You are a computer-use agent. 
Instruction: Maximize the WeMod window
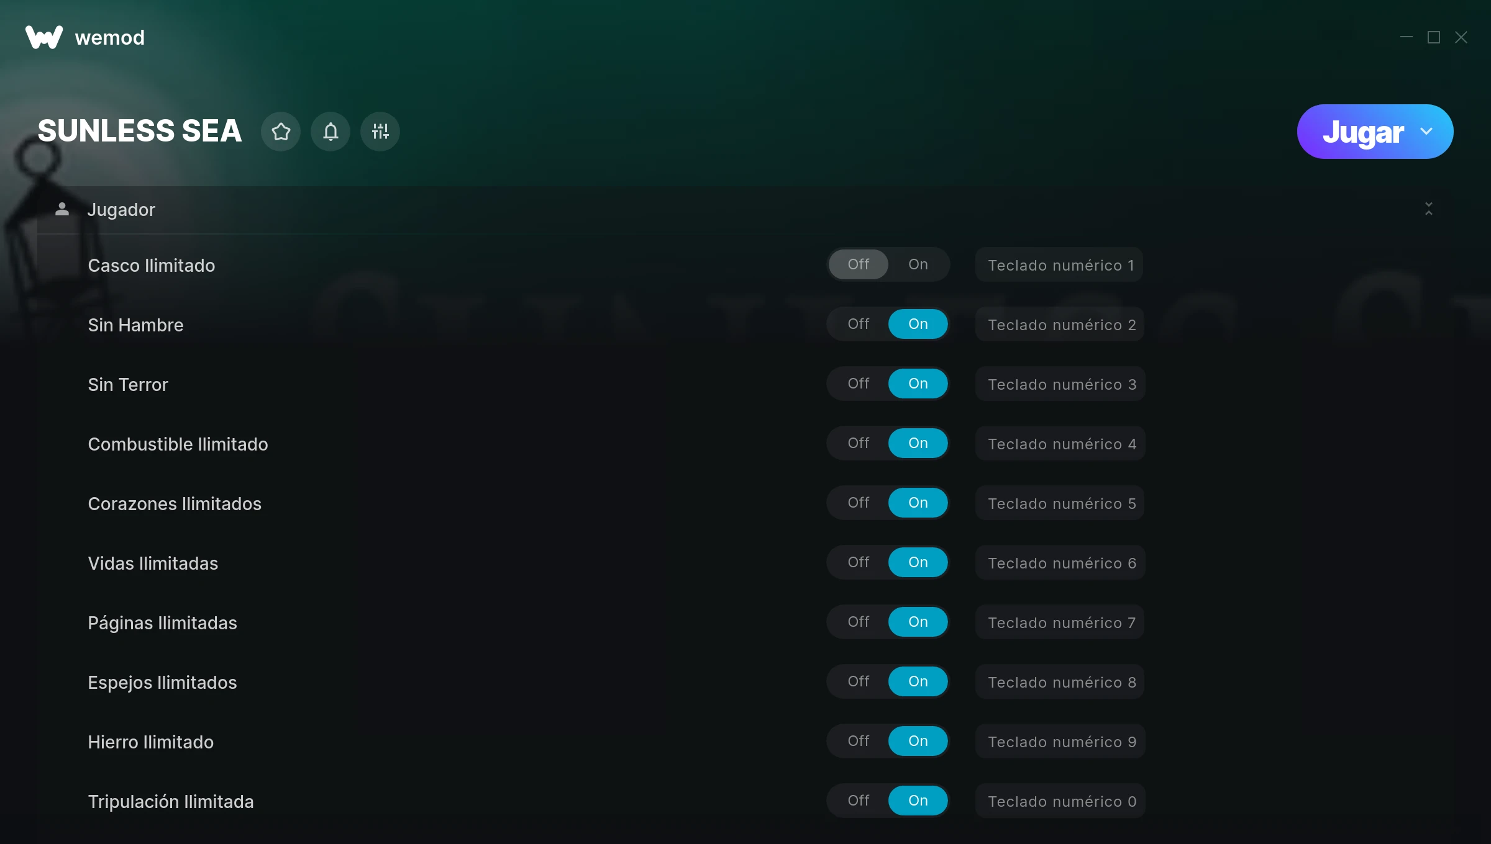1434,37
